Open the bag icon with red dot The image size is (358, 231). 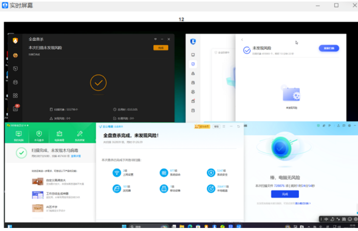pyautogui.click(x=193, y=101)
